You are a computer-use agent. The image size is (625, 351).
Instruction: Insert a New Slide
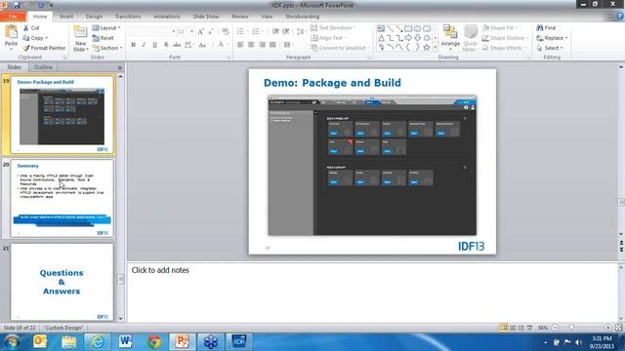tap(80, 39)
